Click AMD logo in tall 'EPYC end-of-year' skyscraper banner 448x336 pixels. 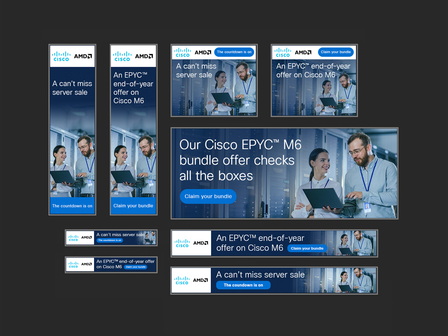click(x=144, y=56)
